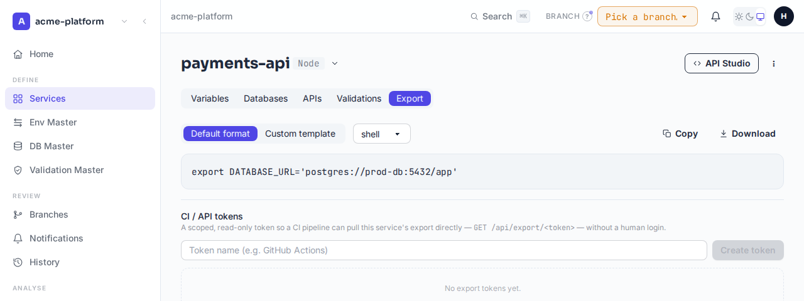Switch to the Databases tab
804x301 pixels.
[266, 98]
